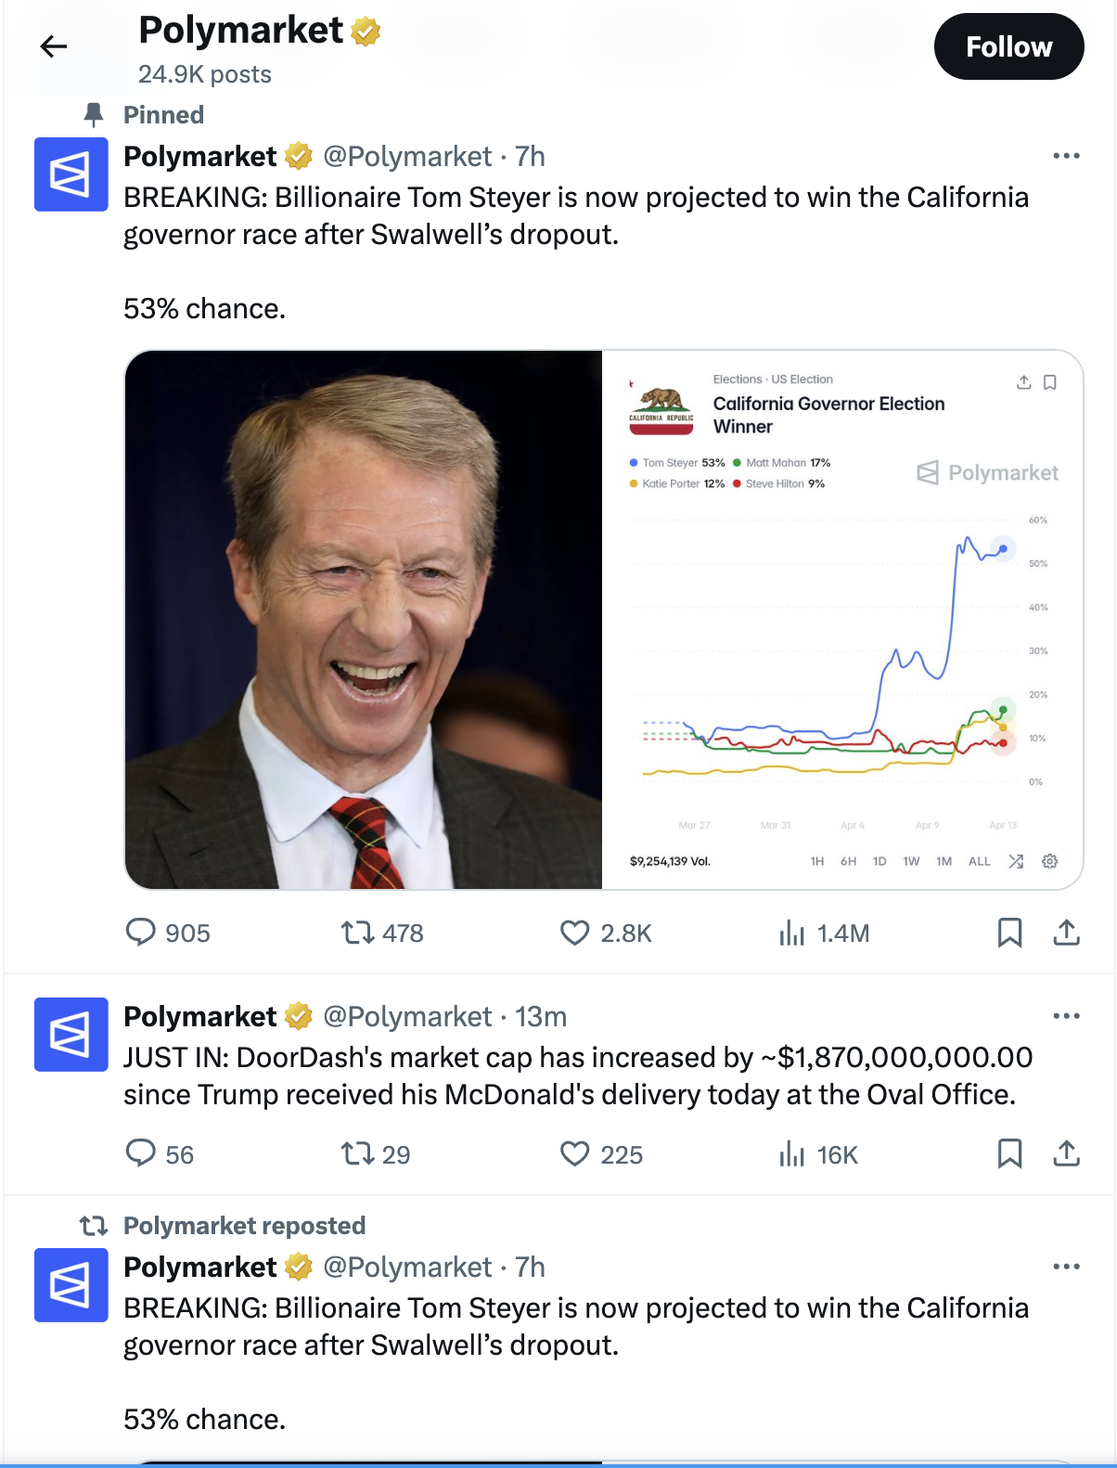Share the DoorDash market cap post
Image resolution: width=1117 pixels, height=1468 pixels.
pos(1067,1153)
